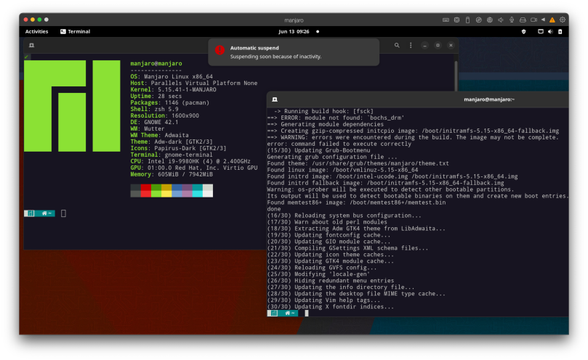Click the back terminal window scrollbar
588x360 pixels.
coord(456,75)
